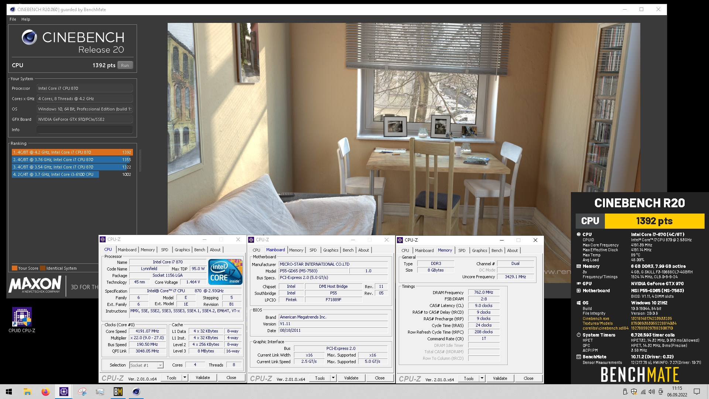Image resolution: width=709 pixels, height=399 pixels.
Task: Click the GFX Board field value
Action: click(85, 119)
